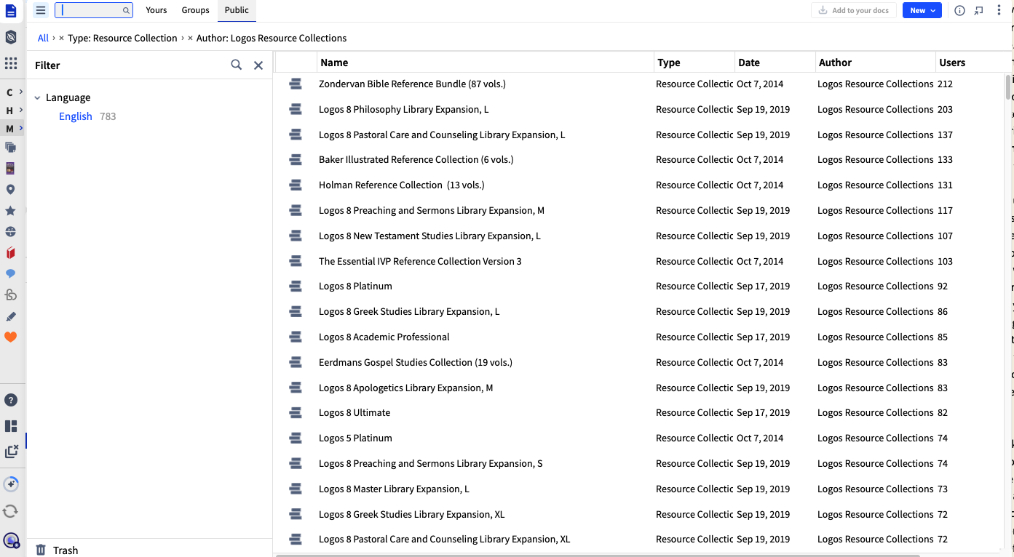Screen dimensions: 1014x557
Task: Click the horizontal scrollbar below the list
Action: pos(597,556)
